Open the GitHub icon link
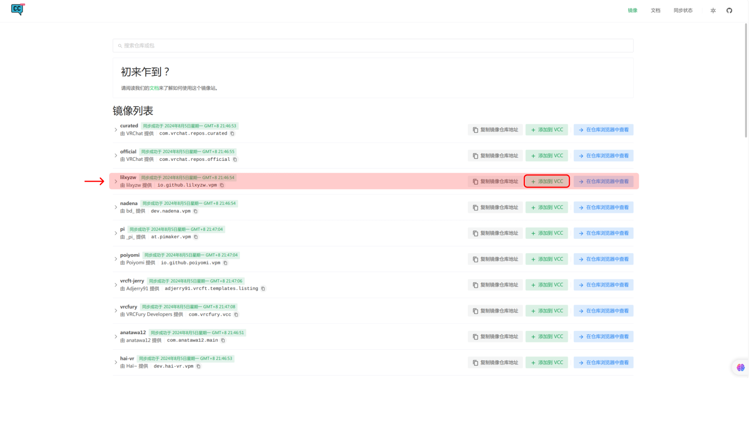This screenshot has height=421, width=749. (729, 10)
